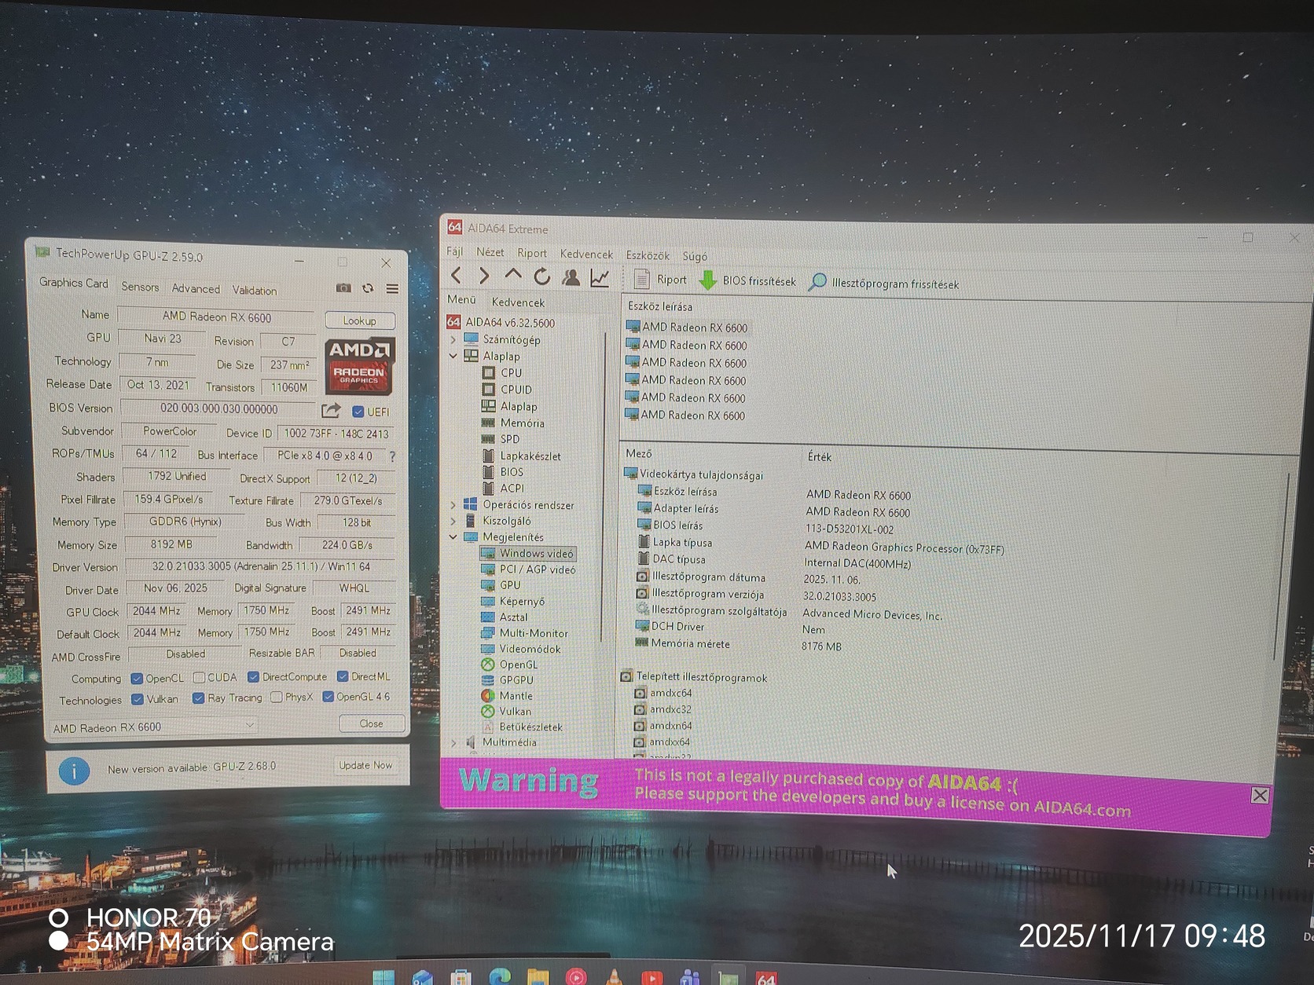The width and height of the screenshot is (1314, 985).
Task: Toggle the DirectCompute checkbox
Action: click(x=253, y=677)
